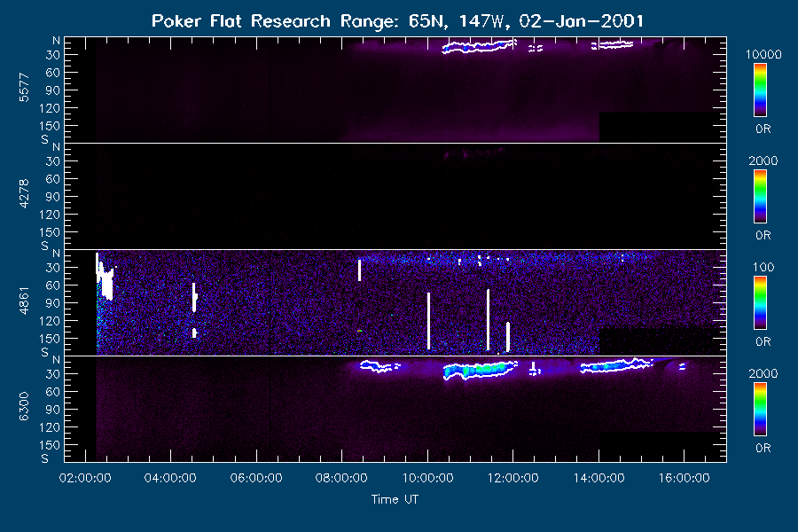Image resolution: width=798 pixels, height=532 pixels.
Task: Click the "S" label at bottom of 6300 panel
Action: click(45, 459)
